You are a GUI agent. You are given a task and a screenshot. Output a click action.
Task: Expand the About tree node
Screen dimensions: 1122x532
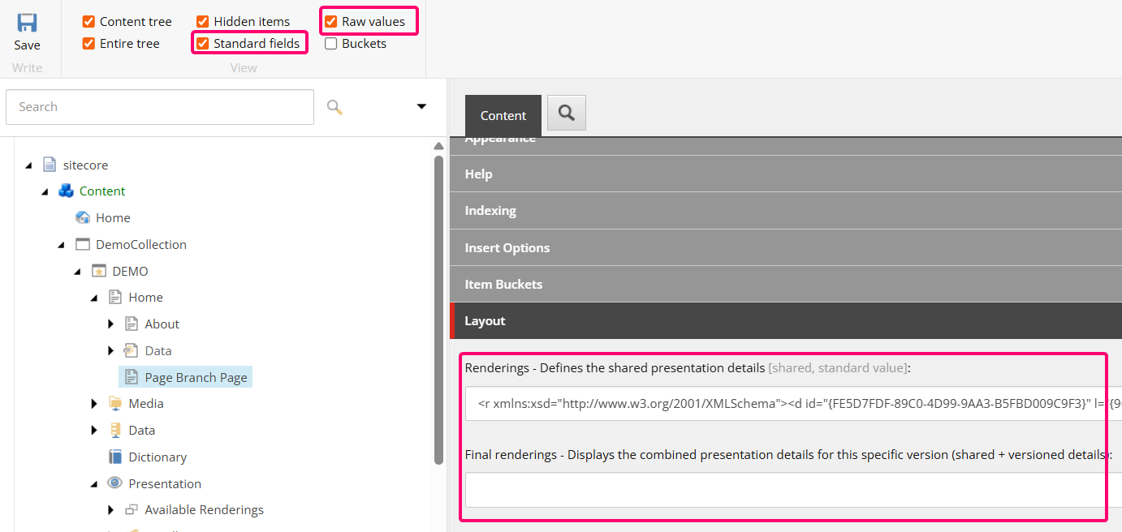[111, 324]
